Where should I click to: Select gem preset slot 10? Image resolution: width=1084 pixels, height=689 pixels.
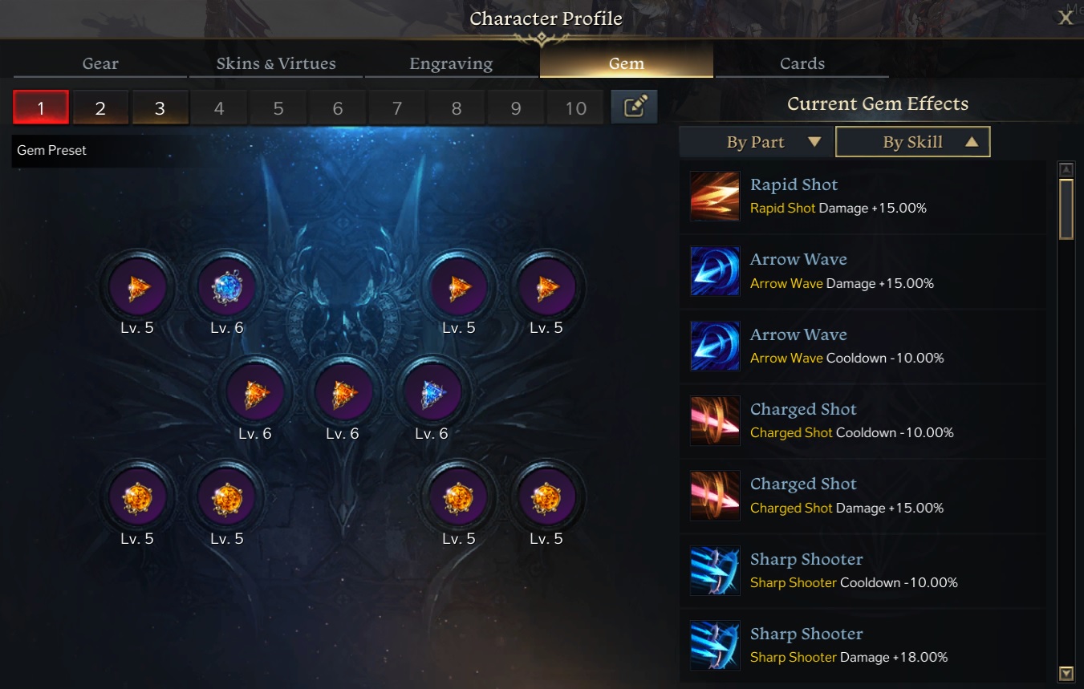point(575,107)
